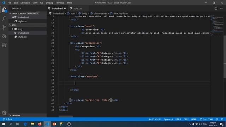The image size is (226, 127).
Task: Open the Manage gear settings
Action: [4, 113]
